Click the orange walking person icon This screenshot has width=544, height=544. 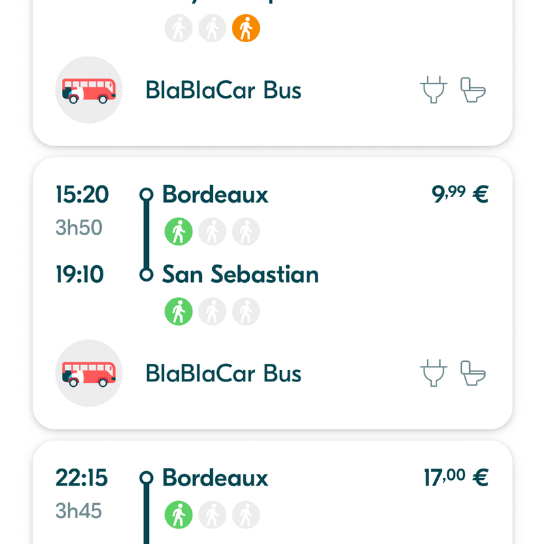(x=245, y=29)
